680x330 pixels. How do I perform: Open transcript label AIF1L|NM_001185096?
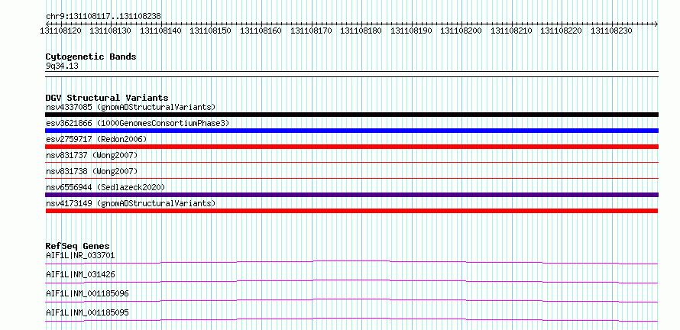click(87, 293)
